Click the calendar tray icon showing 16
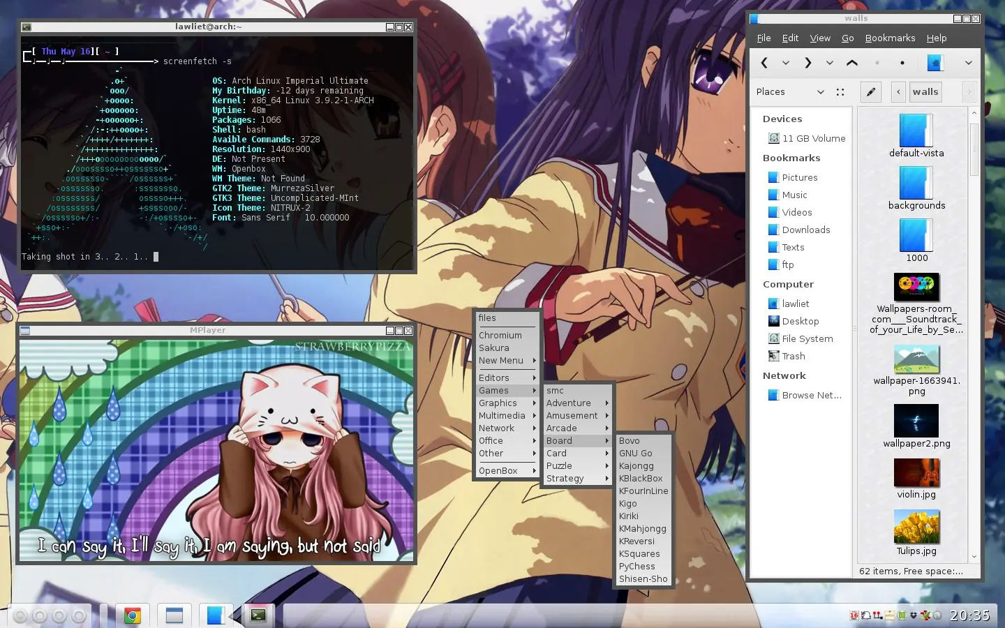This screenshot has height=628, width=1005. point(854,615)
